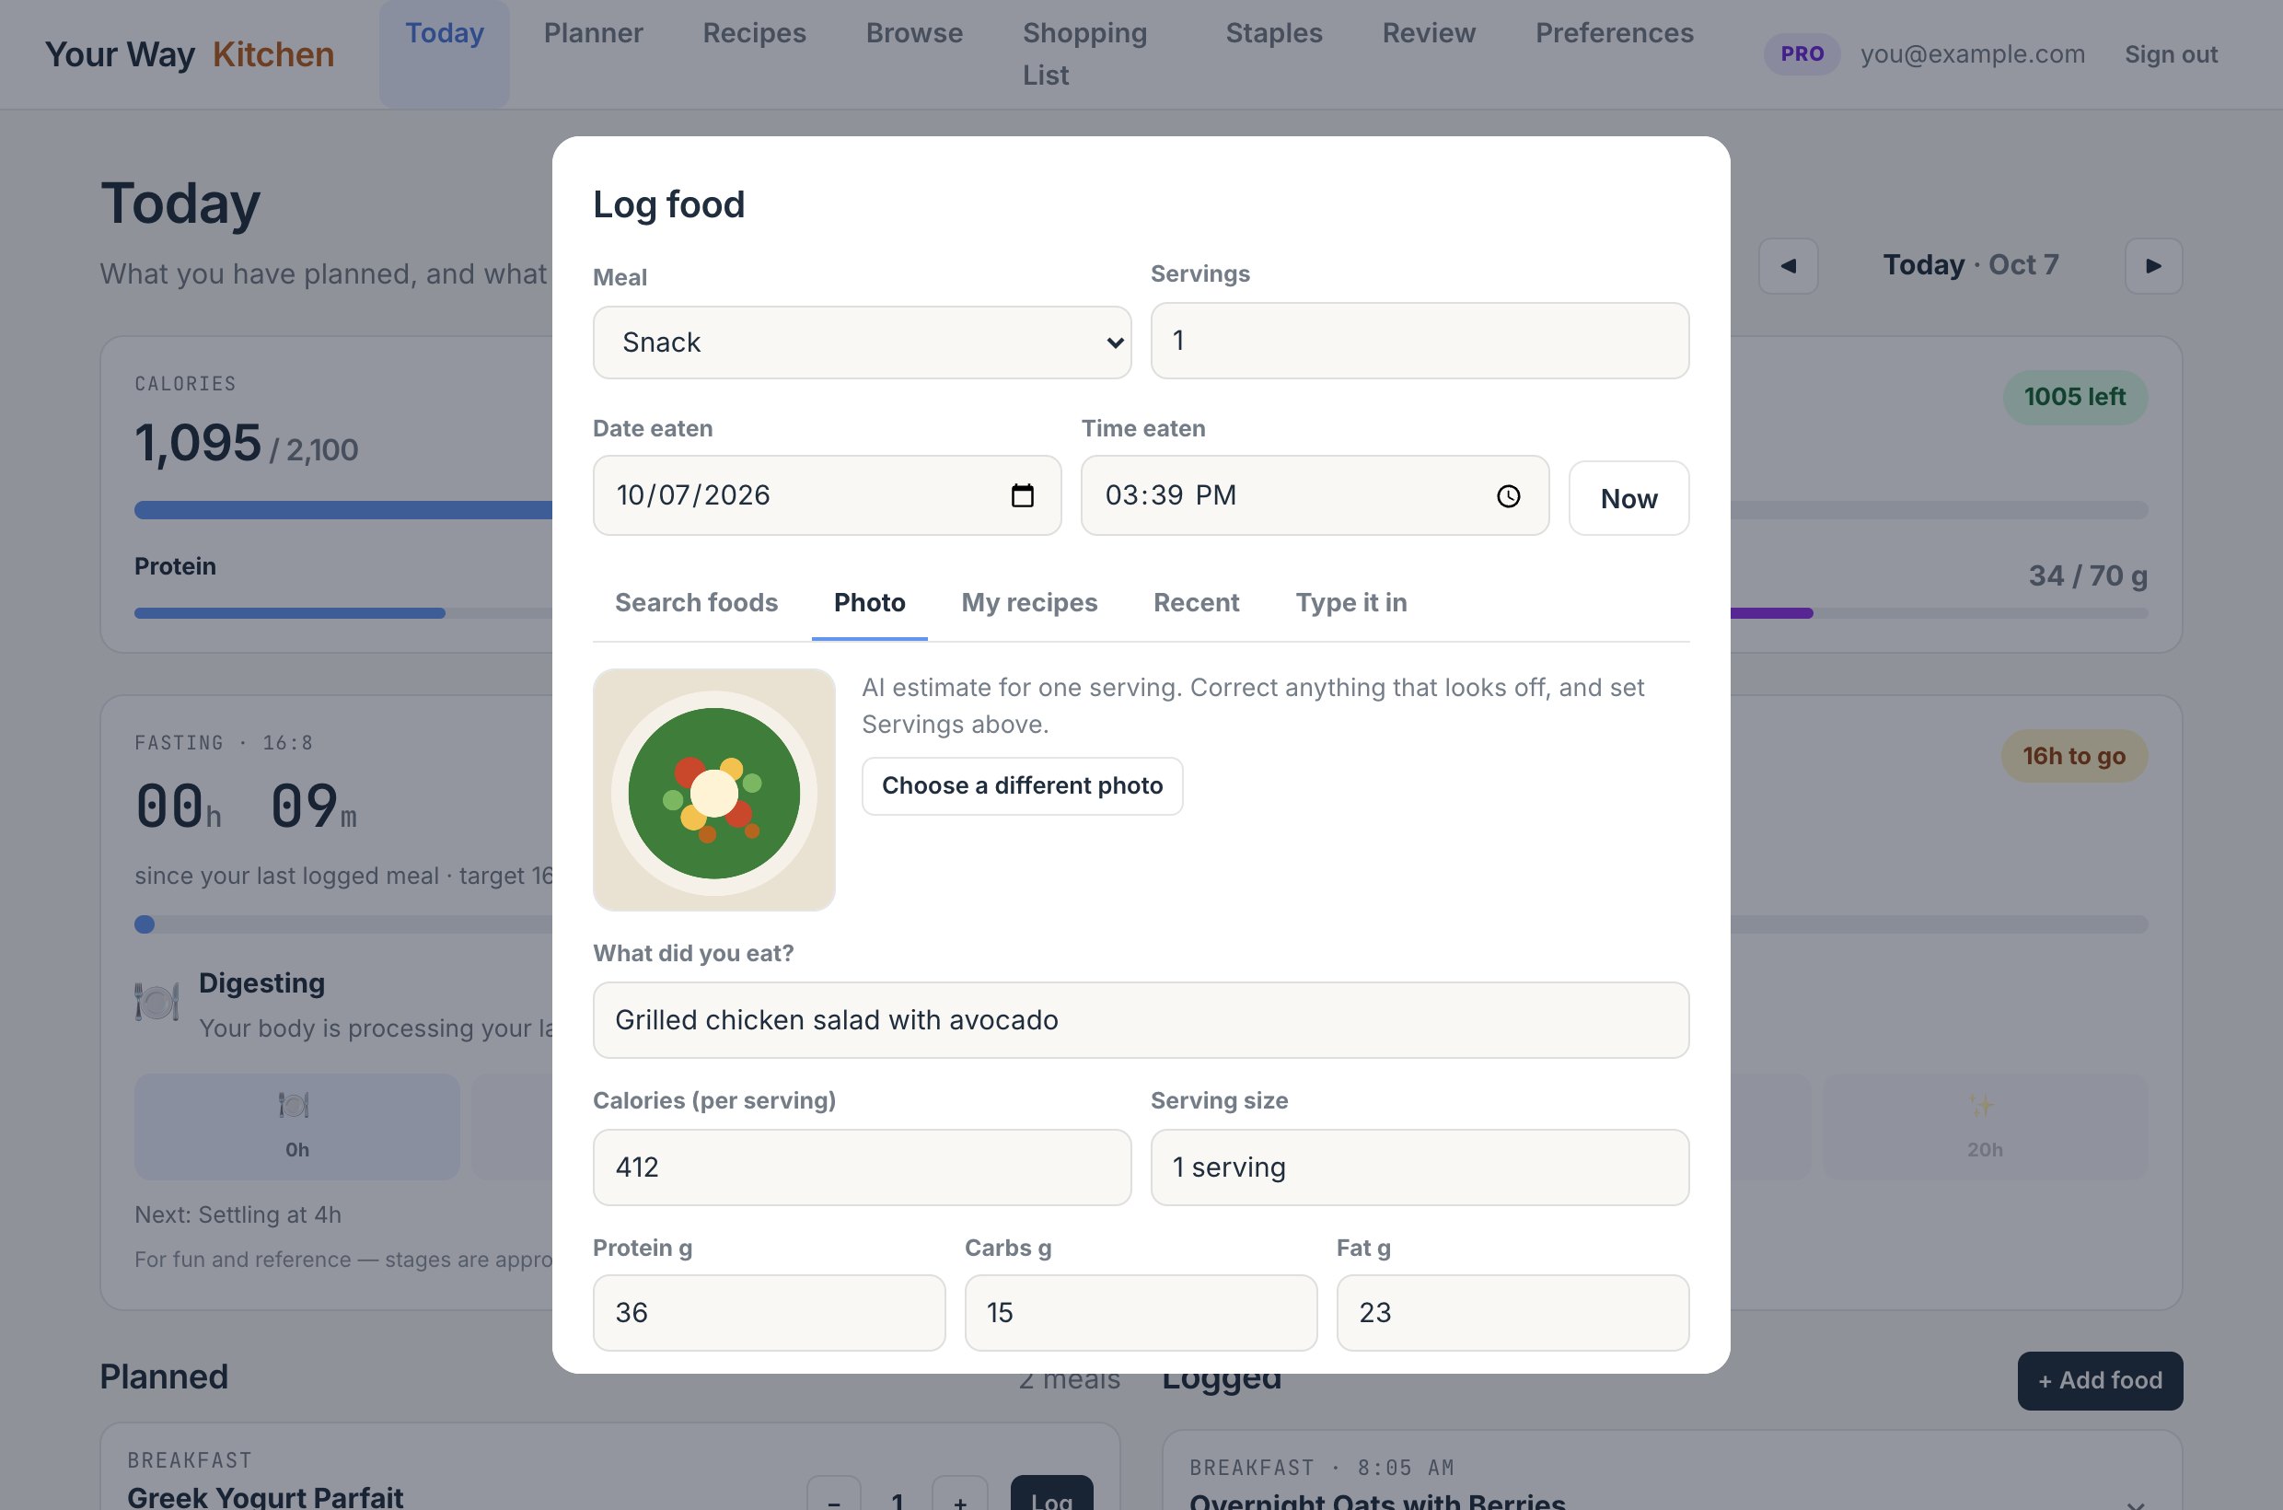The height and width of the screenshot is (1510, 2283).
Task: Select the 0h fasting stage tile
Action: coord(296,1126)
